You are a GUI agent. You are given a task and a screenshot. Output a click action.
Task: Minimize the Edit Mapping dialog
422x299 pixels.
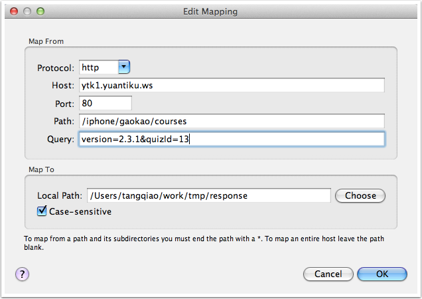27,11
